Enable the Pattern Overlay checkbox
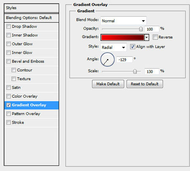 (x=8, y=114)
